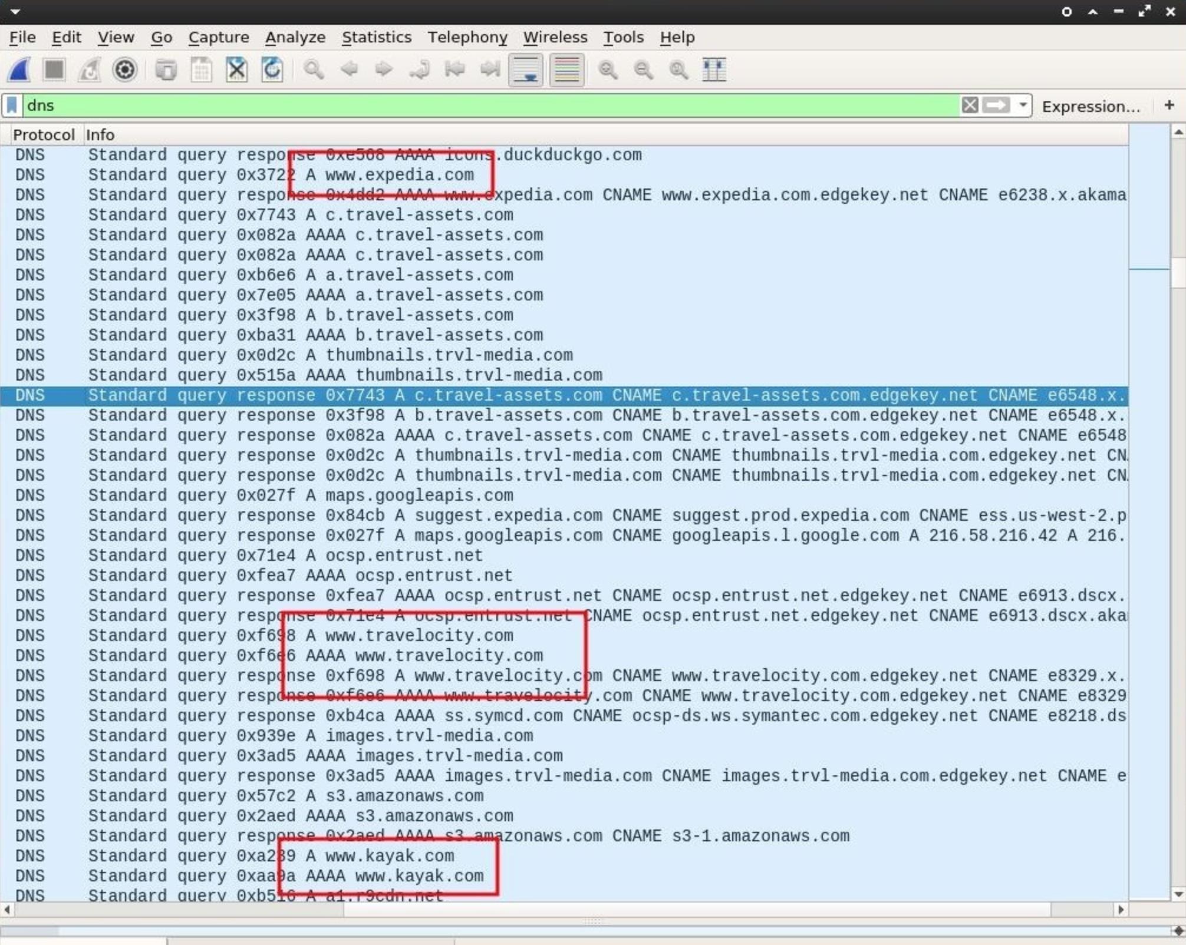Open the filter bookmark menu
The height and width of the screenshot is (945, 1186).
(12, 105)
